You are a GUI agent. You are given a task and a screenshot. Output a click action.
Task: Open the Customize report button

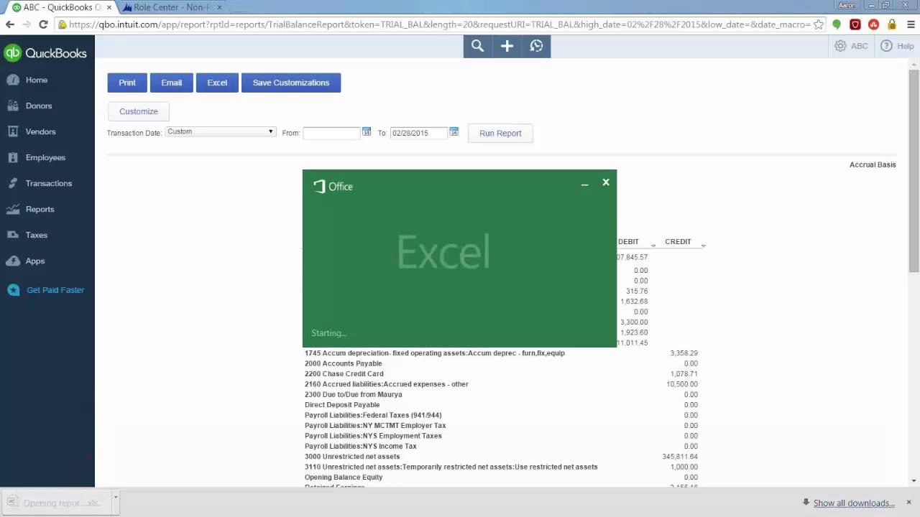tap(139, 111)
